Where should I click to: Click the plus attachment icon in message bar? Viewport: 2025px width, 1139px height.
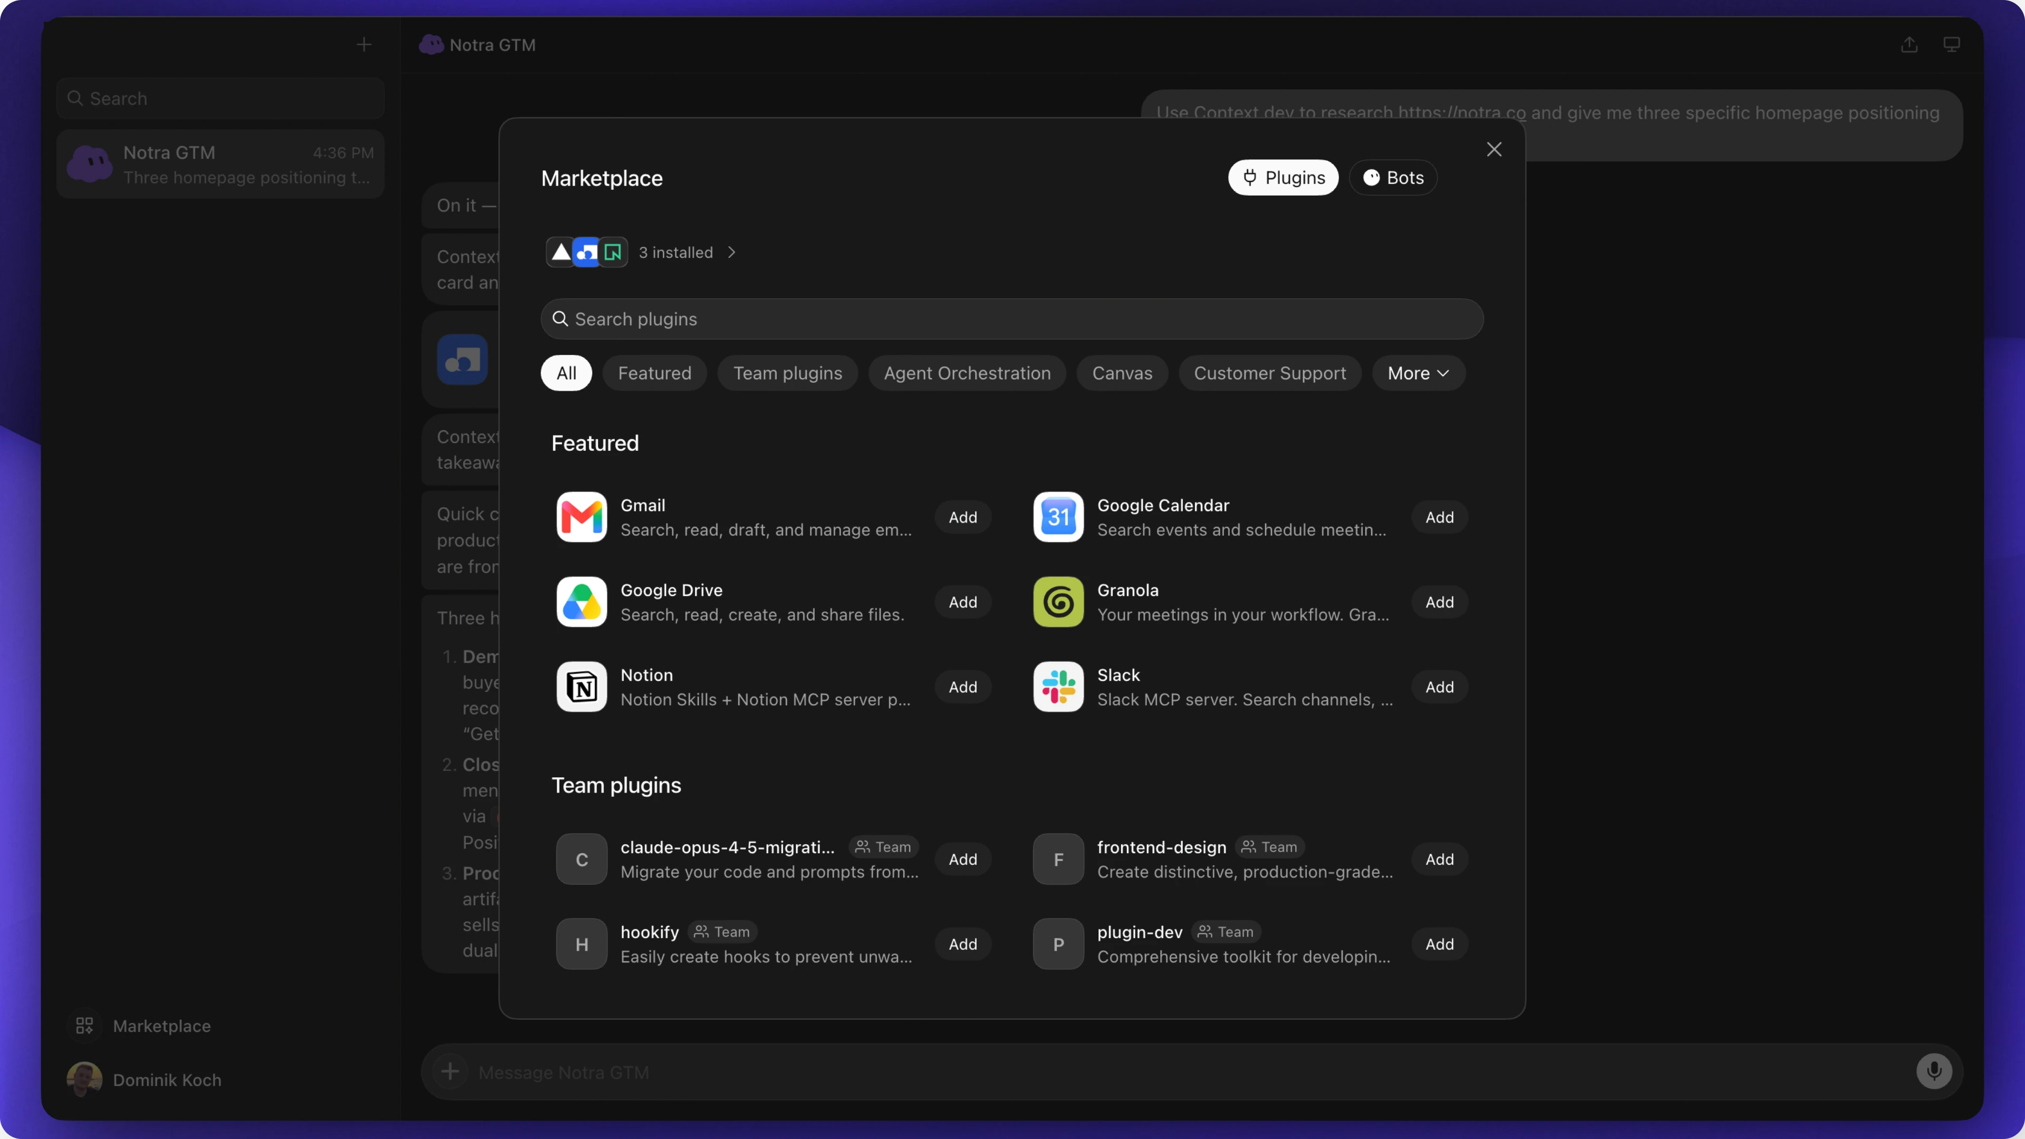(x=450, y=1072)
